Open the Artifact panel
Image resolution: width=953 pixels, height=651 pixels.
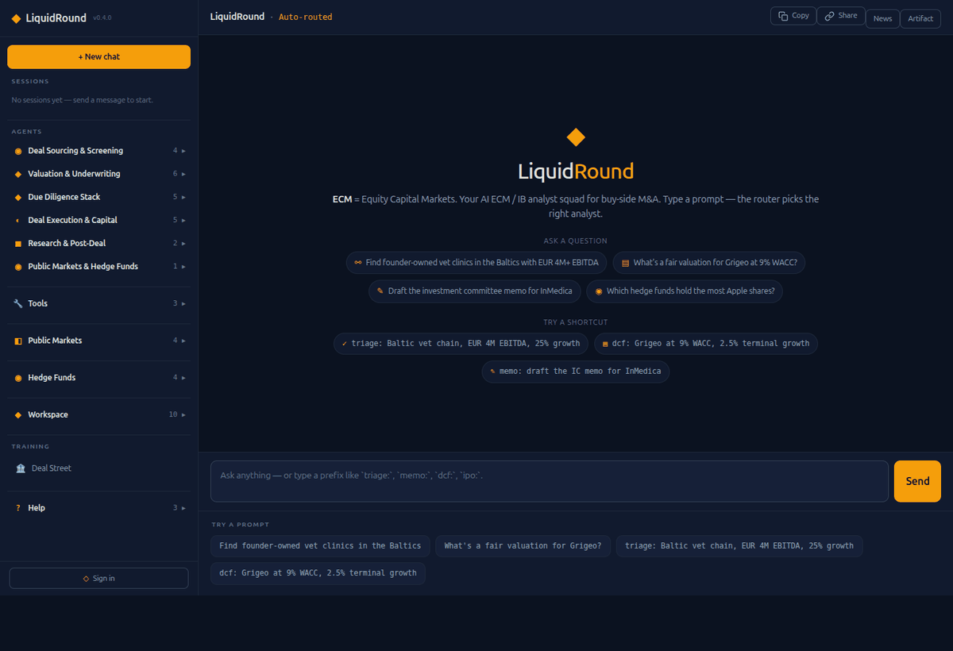click(920, 18)
